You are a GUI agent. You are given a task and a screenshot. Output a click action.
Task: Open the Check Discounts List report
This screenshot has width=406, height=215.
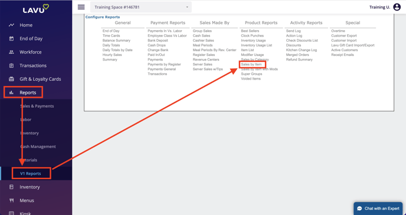[x=302, y=41]
